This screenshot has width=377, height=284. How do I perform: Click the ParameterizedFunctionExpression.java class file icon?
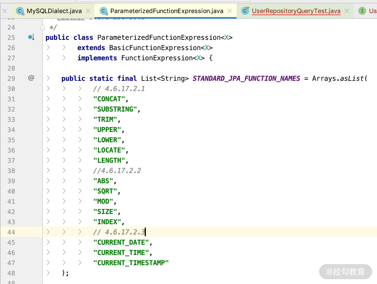104,11
